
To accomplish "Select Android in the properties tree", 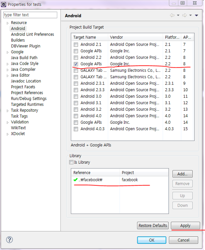I will pyautogui.click(x=18, y=29).
